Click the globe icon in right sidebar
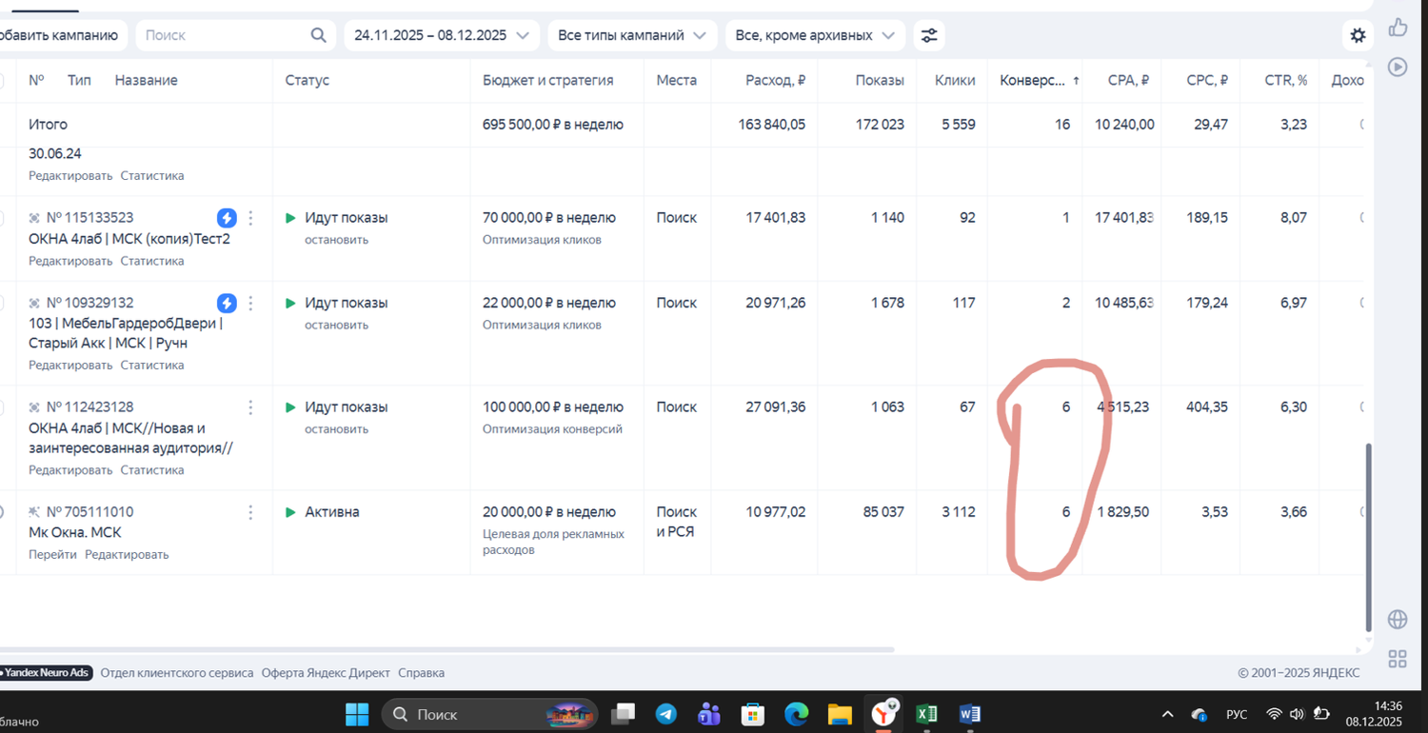The height and width of the screenshot is (733, 1428). pyautogui.click(x=1398, y=620)
